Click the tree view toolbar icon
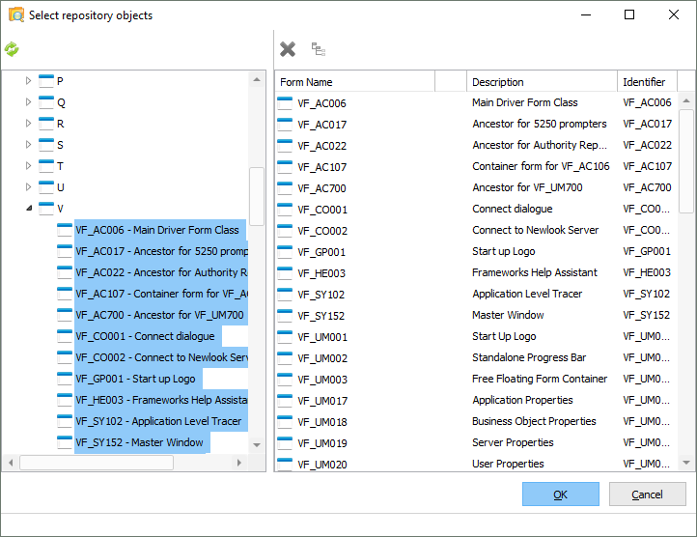Viewport: 697px width, 537px height. (318, 48)
